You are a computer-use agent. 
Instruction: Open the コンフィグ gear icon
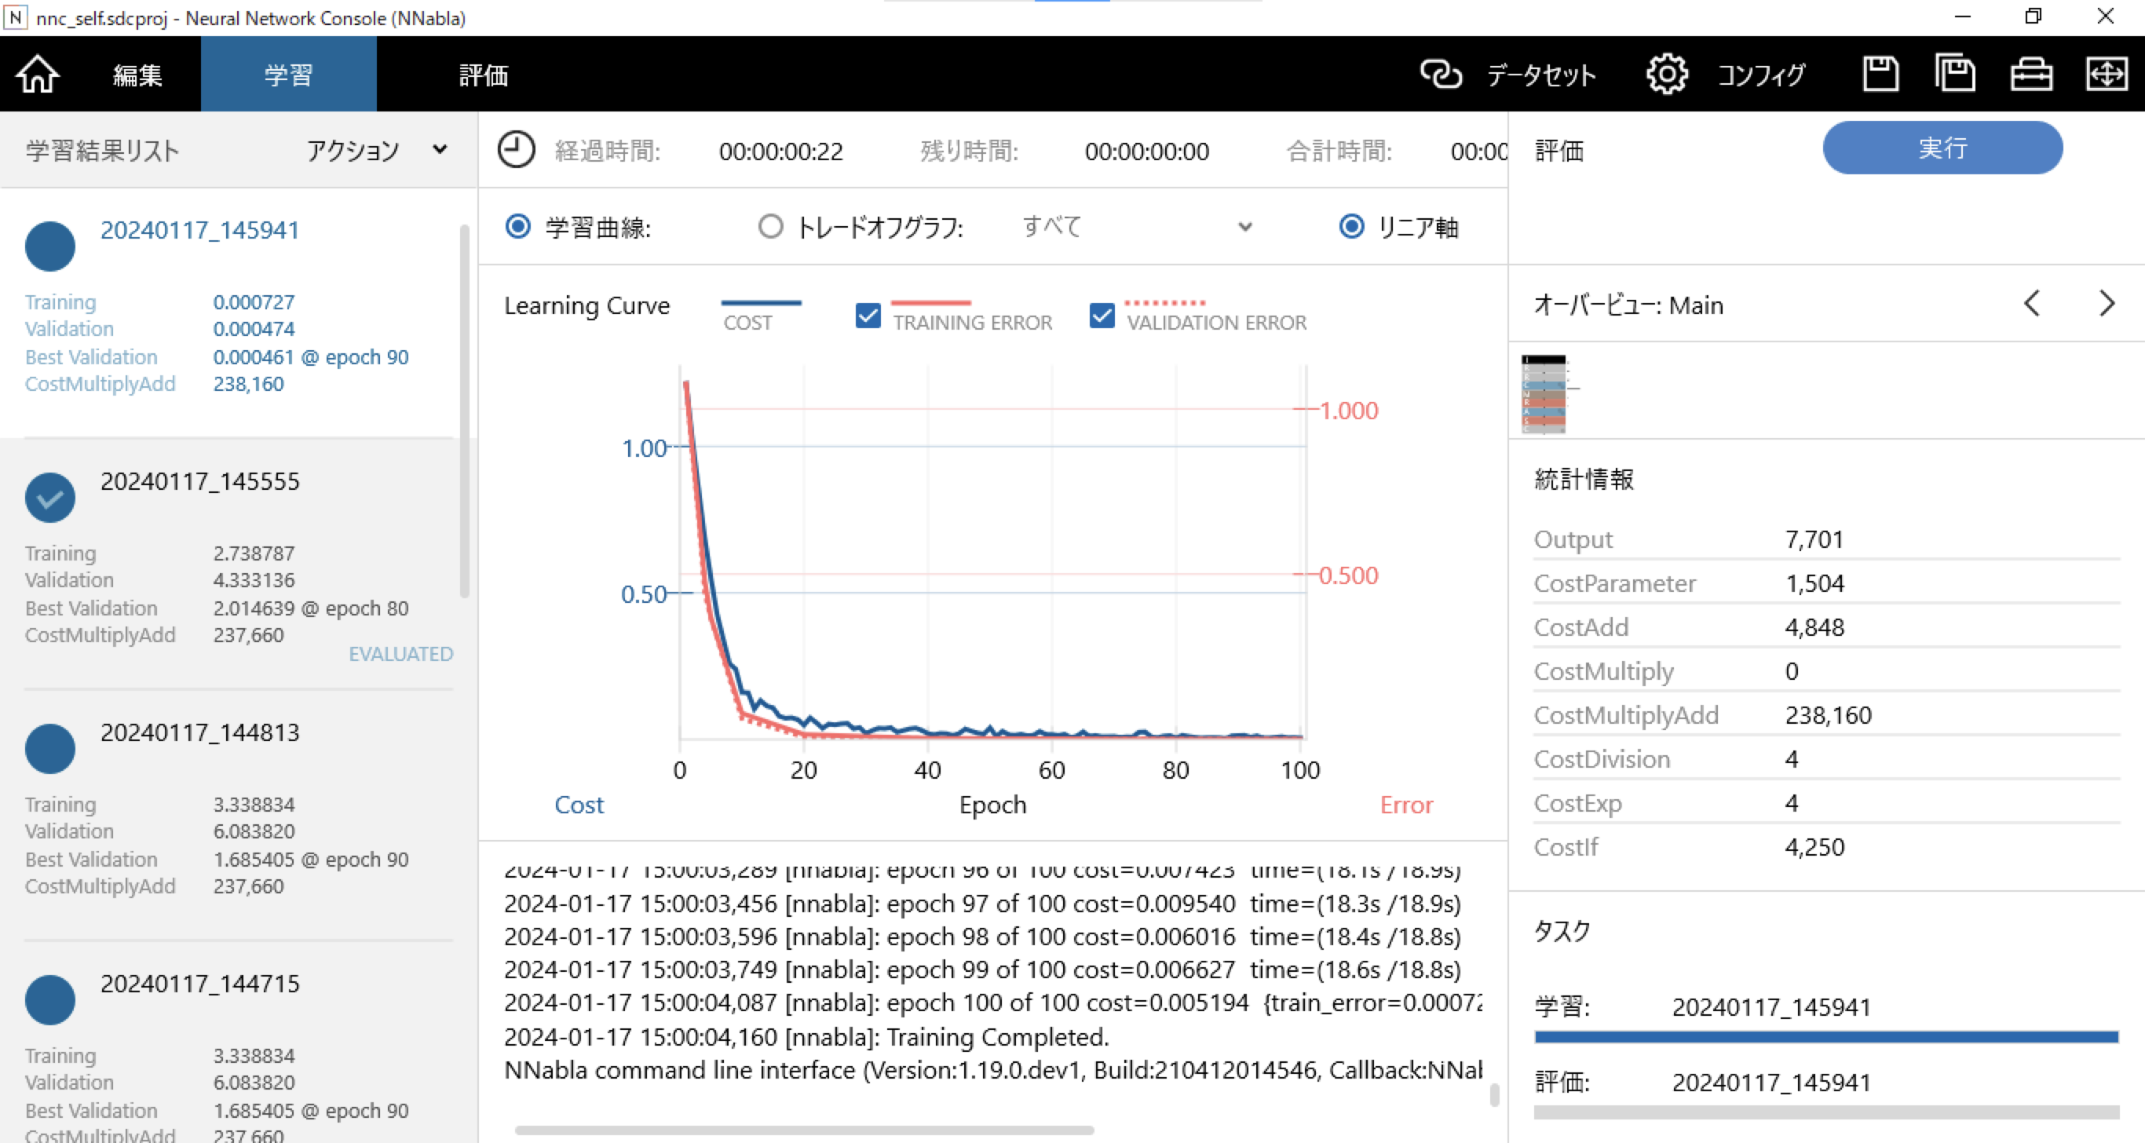click(1666, 75)
